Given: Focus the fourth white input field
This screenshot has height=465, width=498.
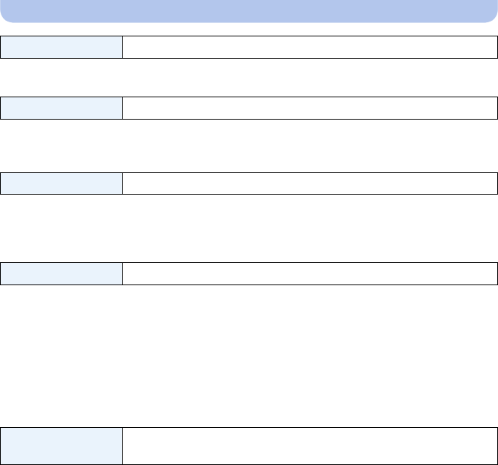Looking at the screenshot, I should tap(309, 273).
